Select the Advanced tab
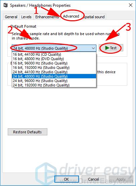 (71, 16)
